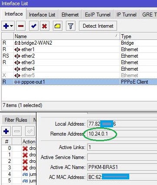Select firewall rule 2 drop icon
Image resolution: width=157 pixels, height=185 pixels.
tap(25, 161)
